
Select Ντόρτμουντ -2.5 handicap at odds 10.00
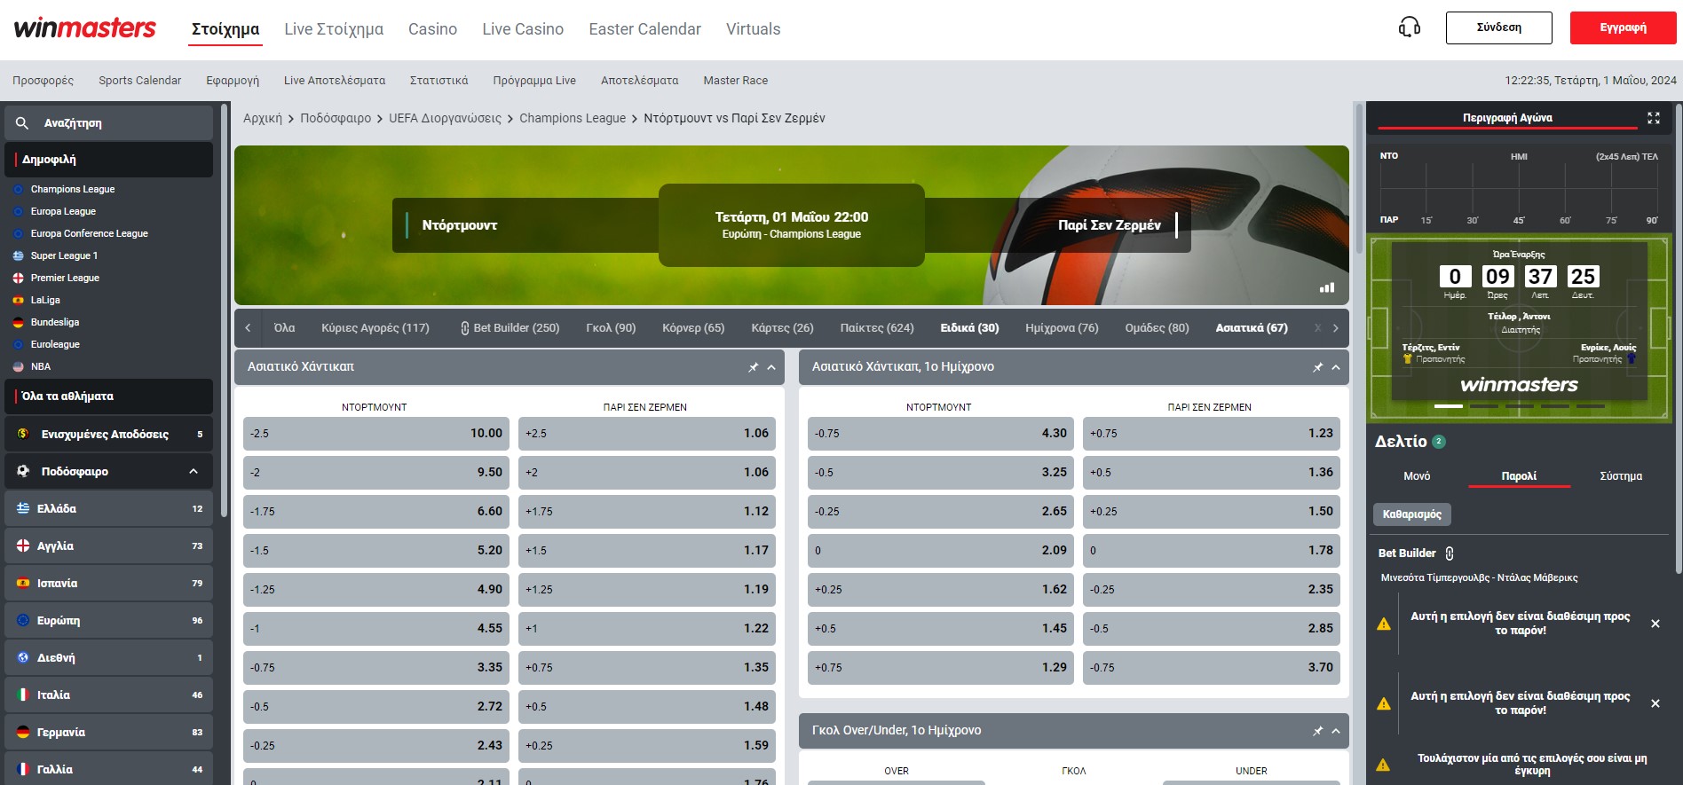click(376, 434)
